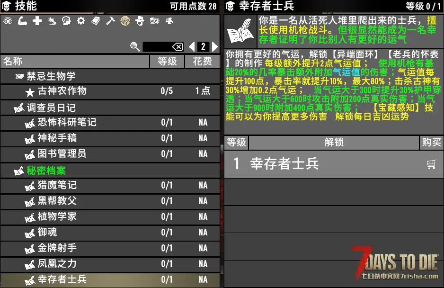Select the flexed arm strength icon
Viewport: 444px width, 288px height.
coord(22,21)
